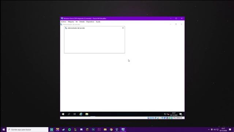The height and width of the screenshot is (132, 234).
Task: Open the Archivo menu in VirtualBox
Action: click(64, 22)
